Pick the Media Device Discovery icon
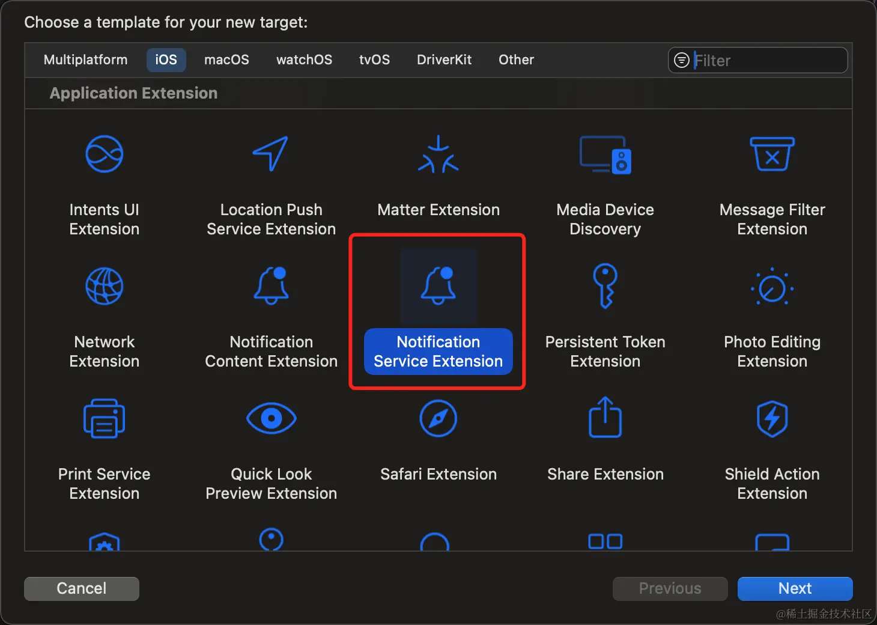Image resolution: width=877 pixels, height=625 pixels. (x=605, y=154)
